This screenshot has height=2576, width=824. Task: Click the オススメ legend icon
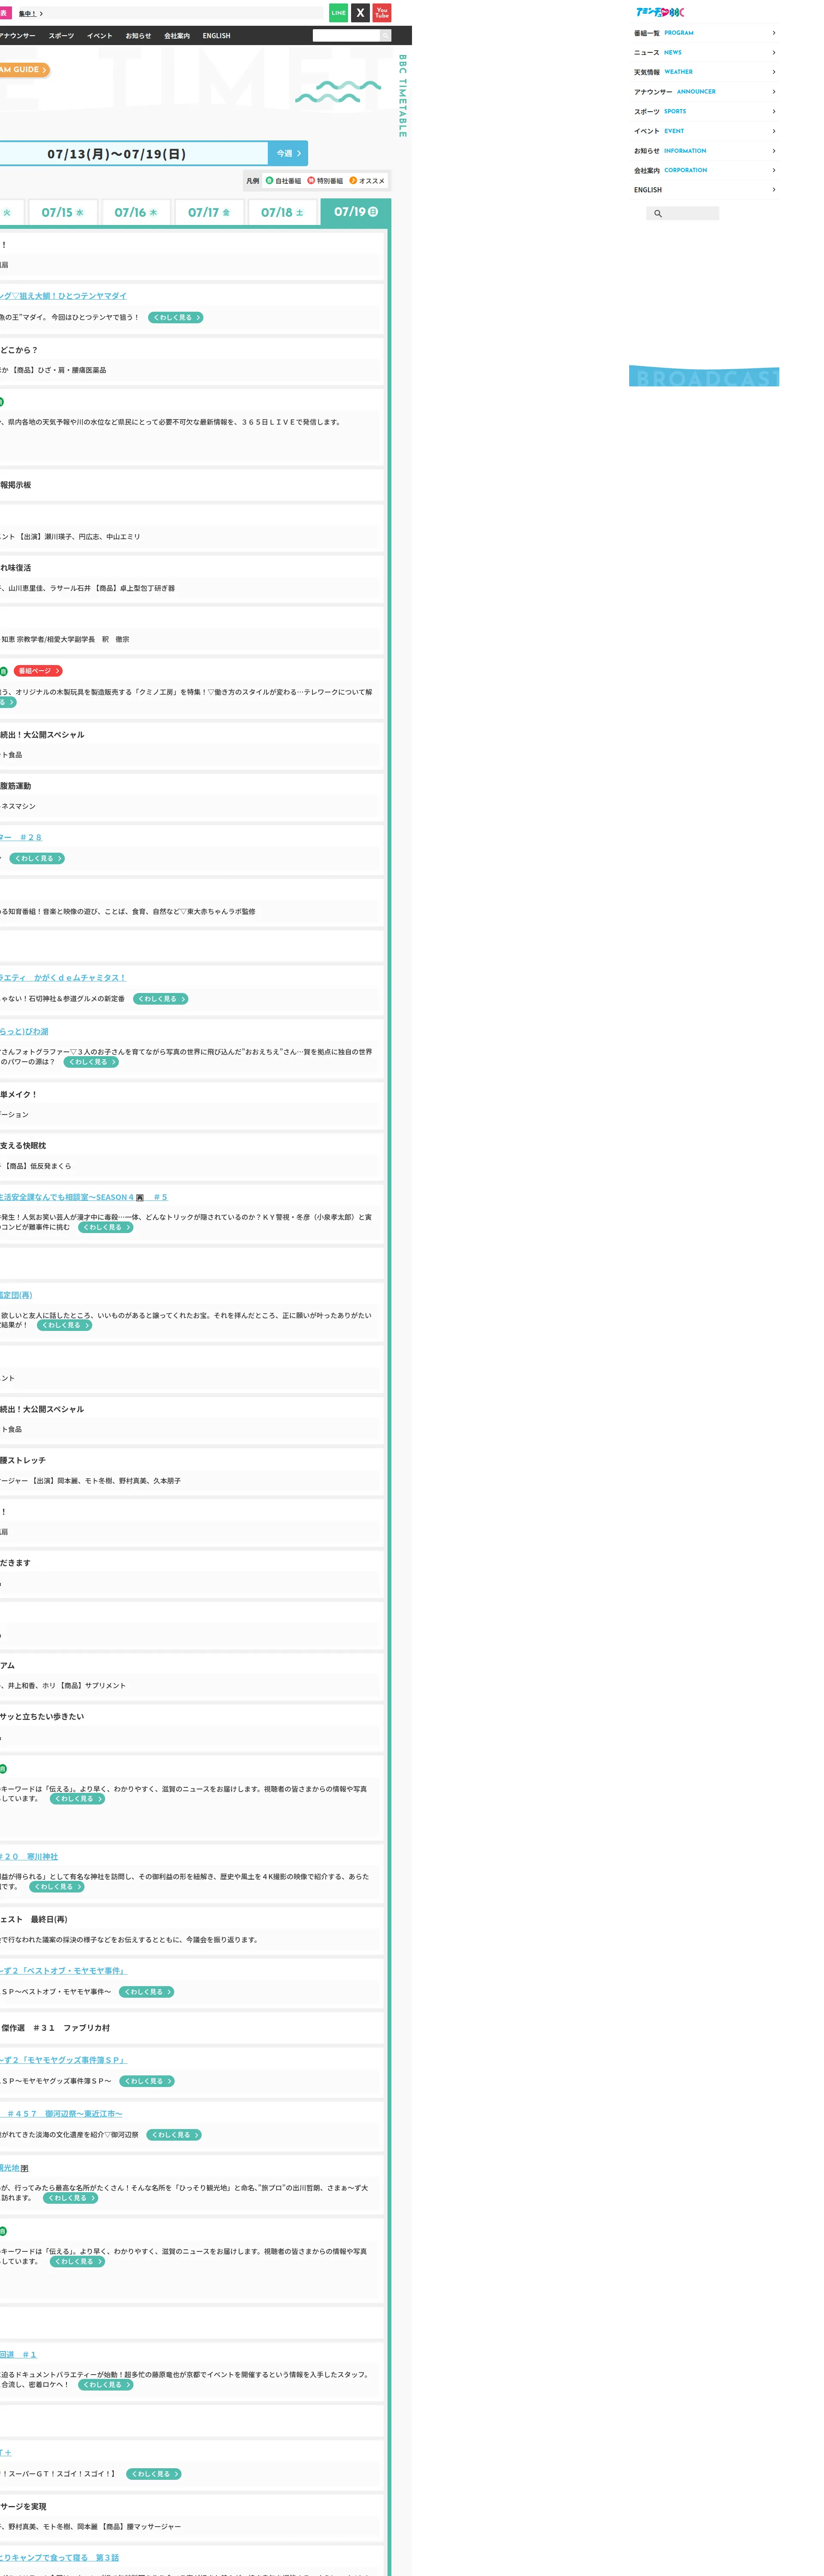click(x=353, y=181)
